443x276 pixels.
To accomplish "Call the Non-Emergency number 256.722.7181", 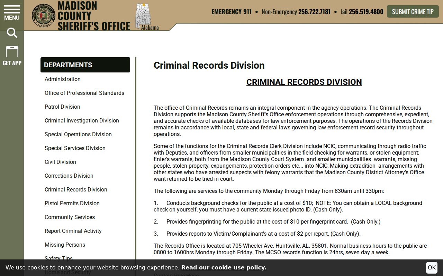I will tap(314, 12).
